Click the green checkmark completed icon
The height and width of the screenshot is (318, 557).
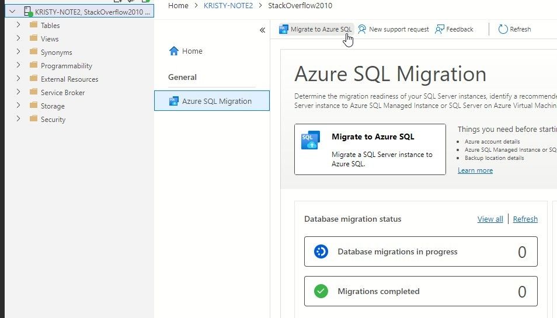(x=321, y=291)
